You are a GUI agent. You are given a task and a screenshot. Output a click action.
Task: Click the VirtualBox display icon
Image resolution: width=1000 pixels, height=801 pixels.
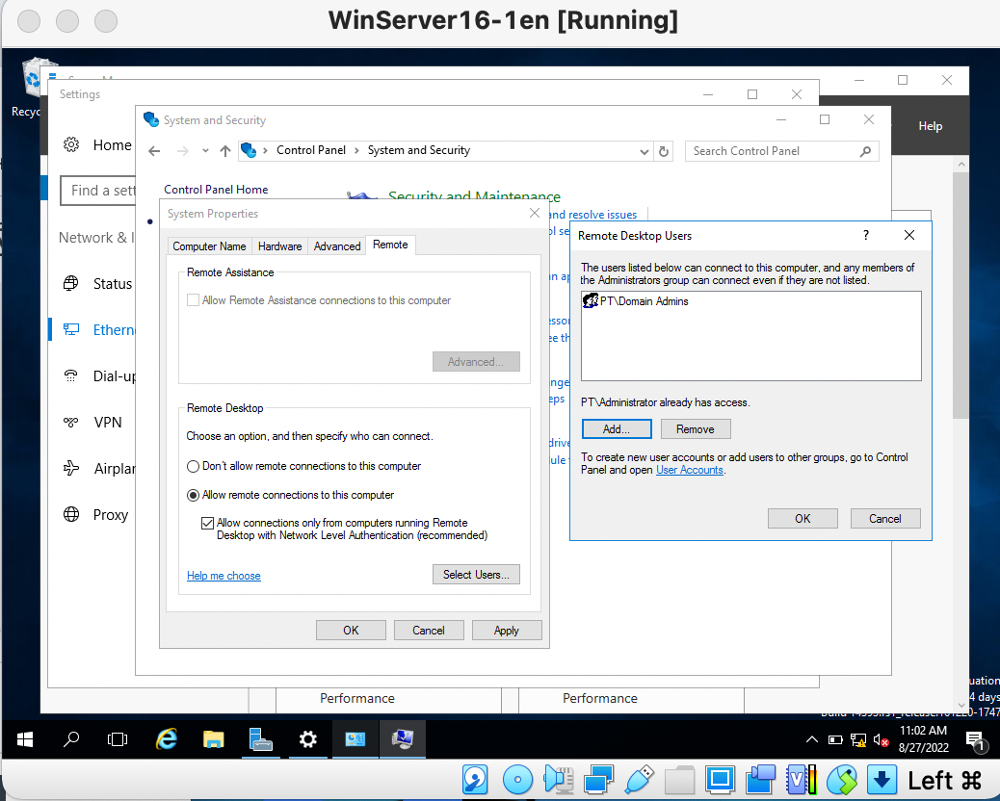click(720, 779)
